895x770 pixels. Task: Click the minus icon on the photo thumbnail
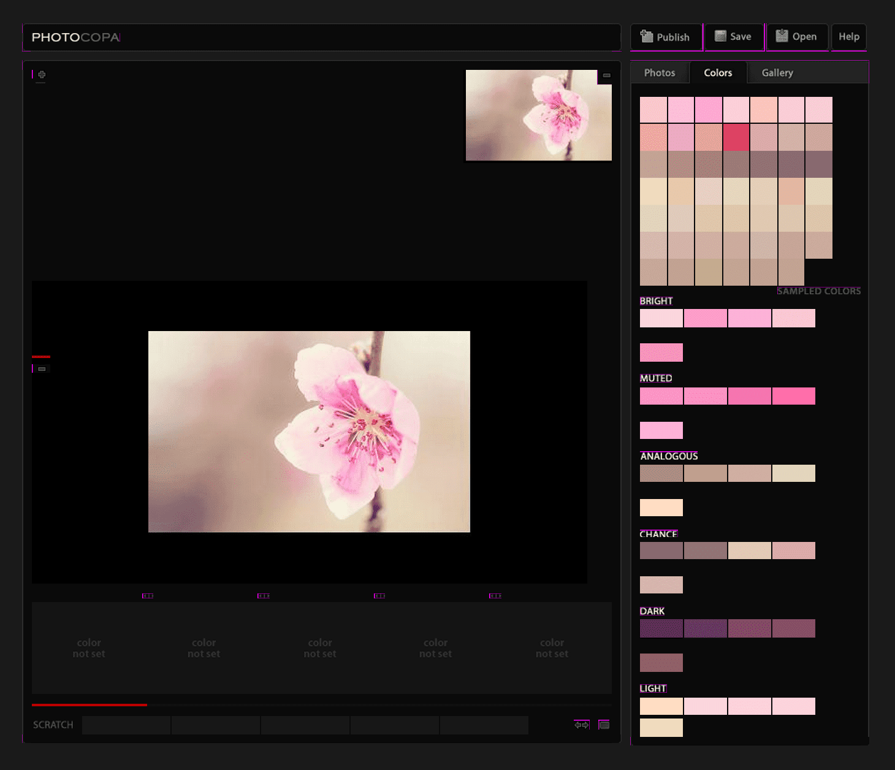(x=606, y=75)
